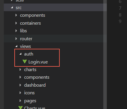Screen dimensions: 127x109
Task: Expand the components folder under src
Action: click(x=16, y=15)
